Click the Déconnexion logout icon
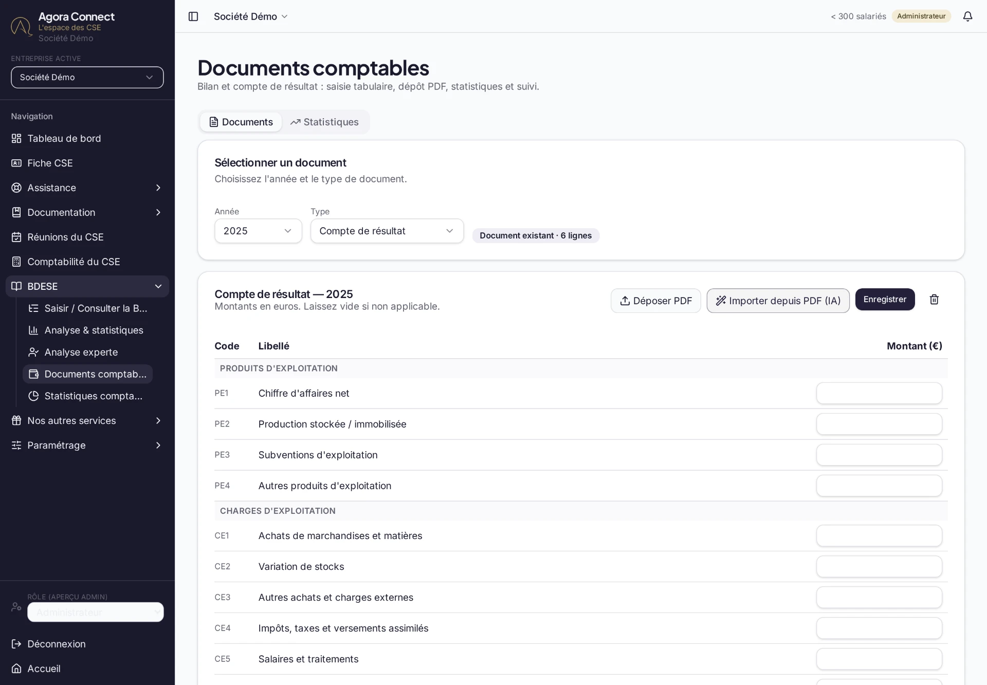Screen dimensions: 987x685 (x=16, y=644)
